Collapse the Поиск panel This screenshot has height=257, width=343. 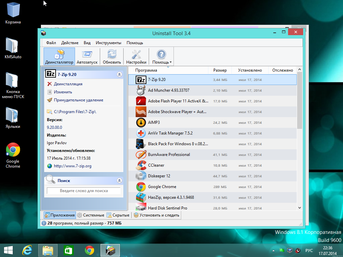[120, 180]
